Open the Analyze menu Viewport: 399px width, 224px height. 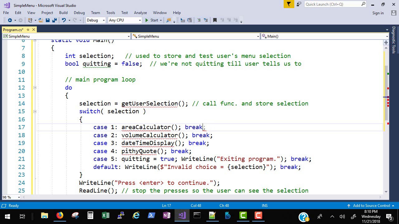[140, 13]
